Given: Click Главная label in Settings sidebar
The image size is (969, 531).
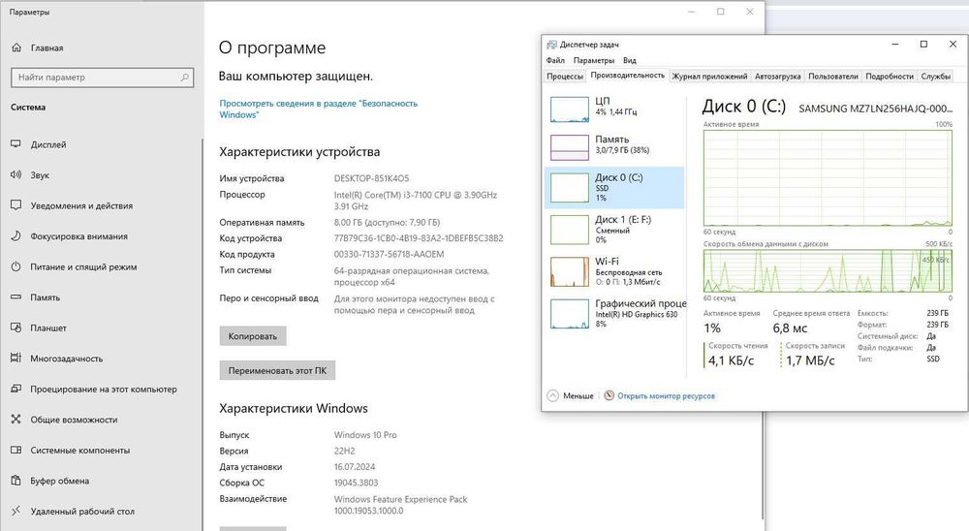Looking at the screenshot, I should (x=47, y=47).
